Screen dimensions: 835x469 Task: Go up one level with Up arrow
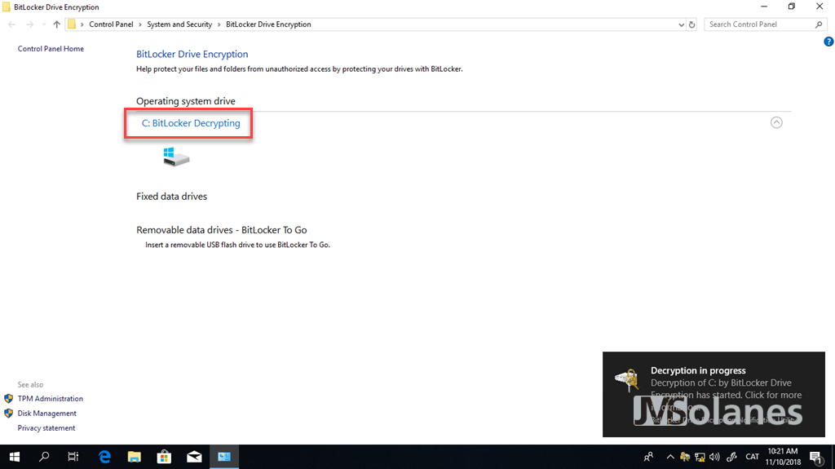pyautogui.click(x=57, y=24)
